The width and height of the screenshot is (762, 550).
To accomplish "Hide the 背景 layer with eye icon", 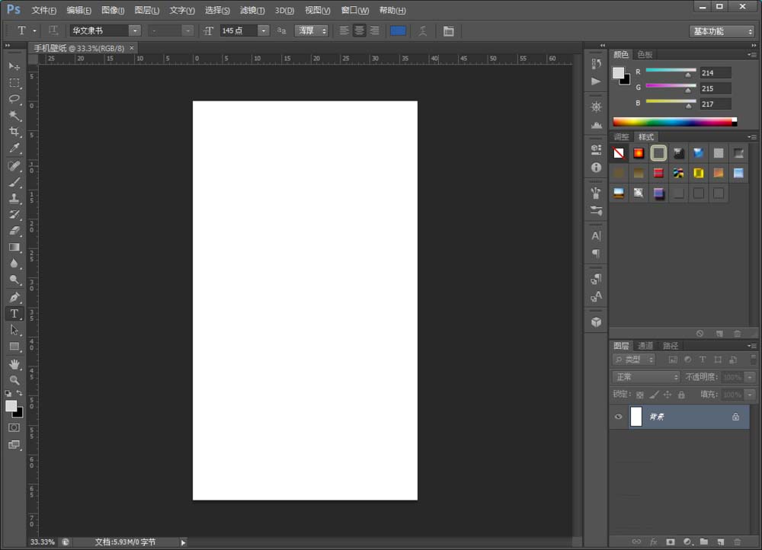I will pos(618,417).
